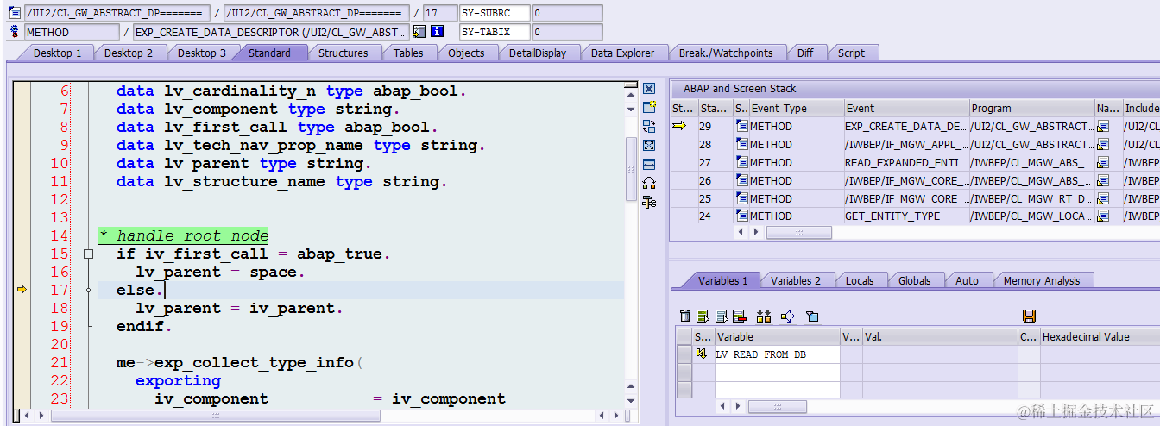Click the Exchange tool icon in vertical toolbar

click(x=649, y=126)
